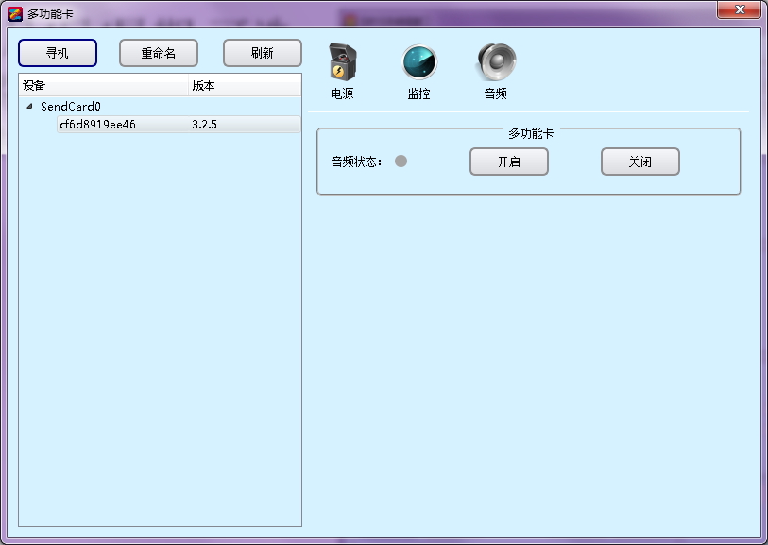Hit the 刷新 refresh button
Screen dimensions: 768x545
pyautogui.click(x=262, y=53)
